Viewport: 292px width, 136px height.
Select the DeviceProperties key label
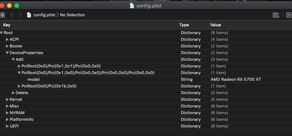(26, 53)
